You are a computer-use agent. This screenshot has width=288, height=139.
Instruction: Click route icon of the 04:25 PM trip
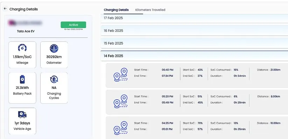click(x=121, y=128)
